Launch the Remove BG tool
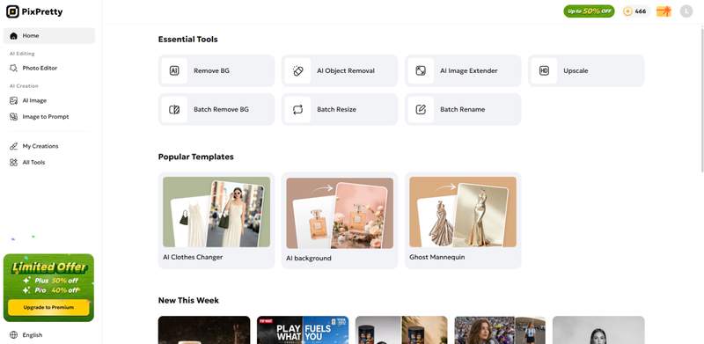The image size is (704, 344). pyautogui.click(x=216, y=70)
